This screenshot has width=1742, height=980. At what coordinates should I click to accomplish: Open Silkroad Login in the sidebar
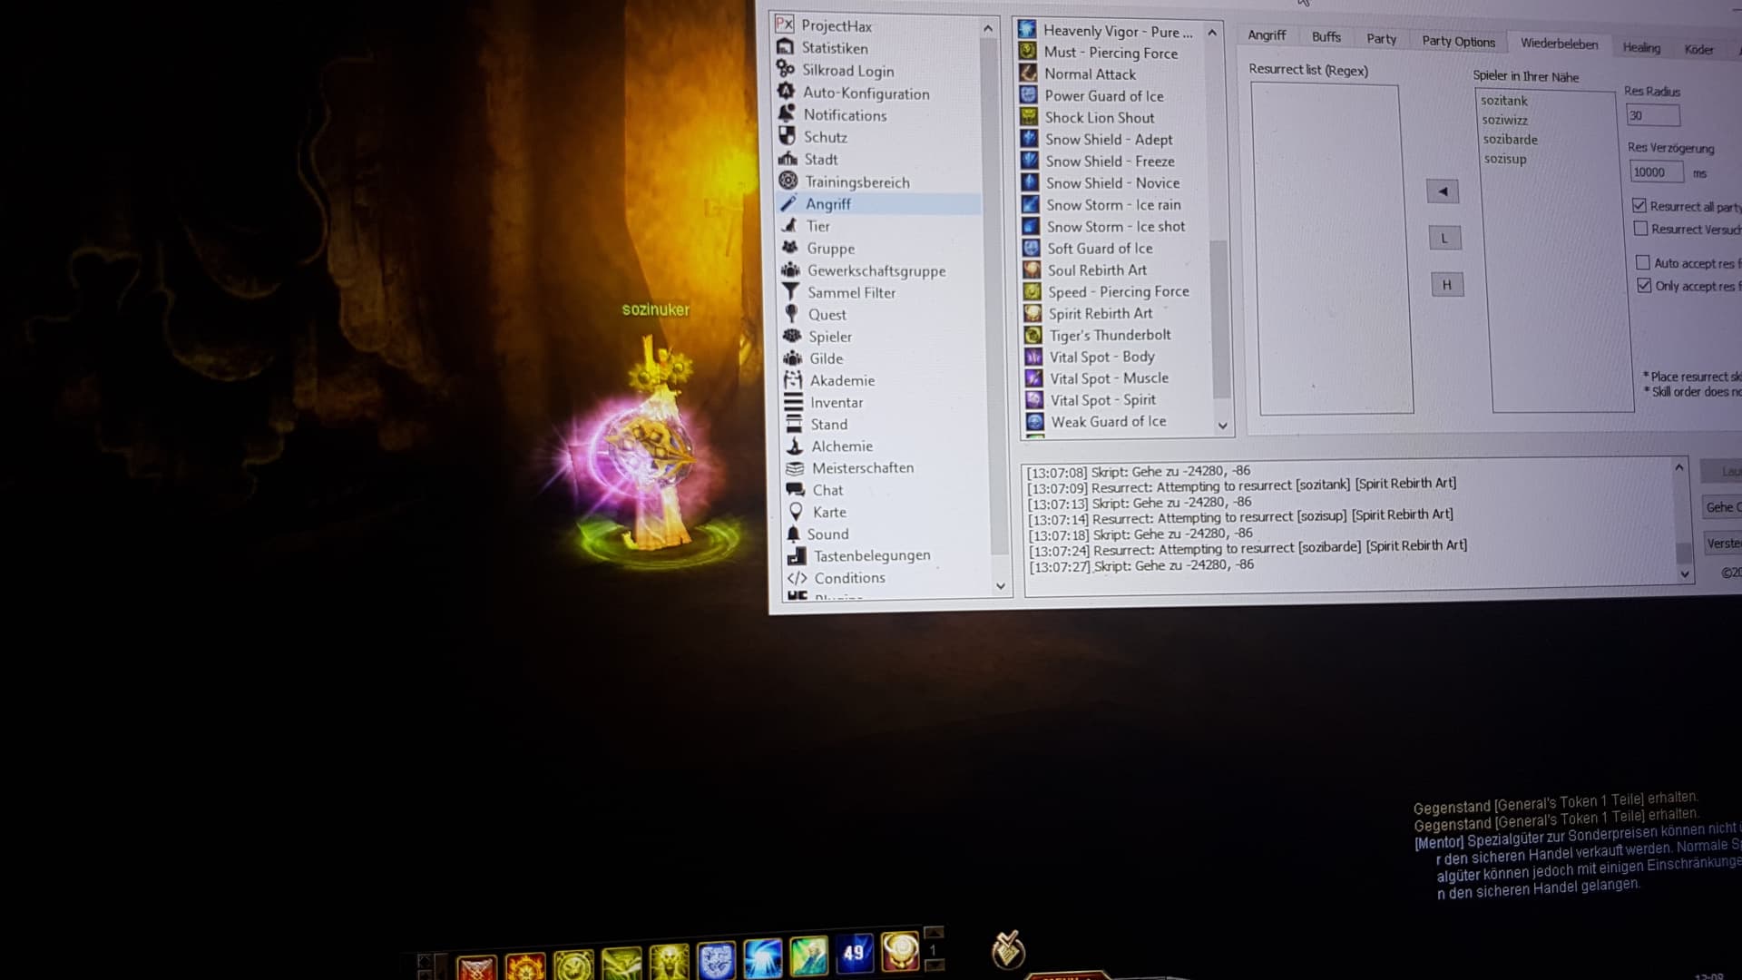point(847,71)
